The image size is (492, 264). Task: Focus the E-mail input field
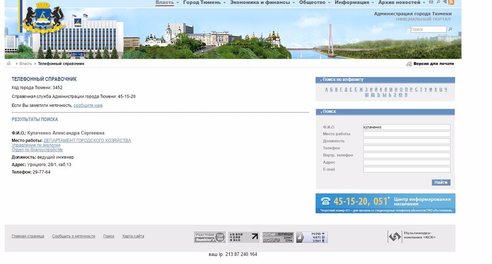(407, 169)
